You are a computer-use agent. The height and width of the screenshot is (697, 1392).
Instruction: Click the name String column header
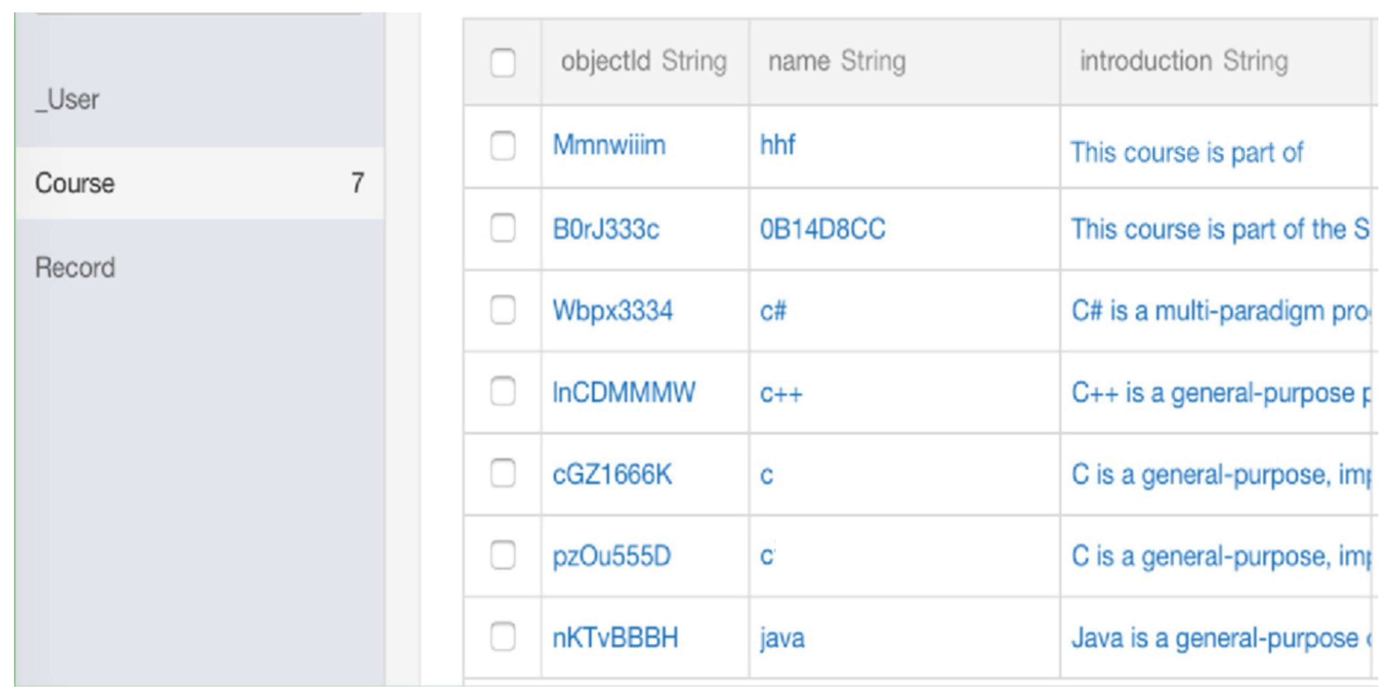837,61
